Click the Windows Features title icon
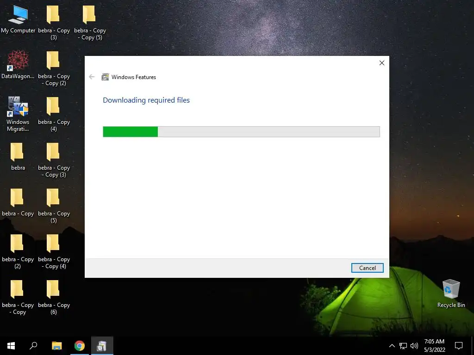 tap(105, 77)
